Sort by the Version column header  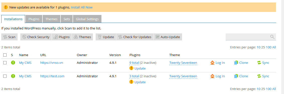pos(115,55)
